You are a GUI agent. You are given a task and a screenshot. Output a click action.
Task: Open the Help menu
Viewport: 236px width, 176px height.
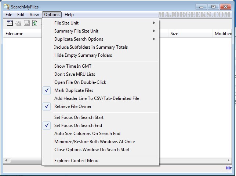coord(69,15)
